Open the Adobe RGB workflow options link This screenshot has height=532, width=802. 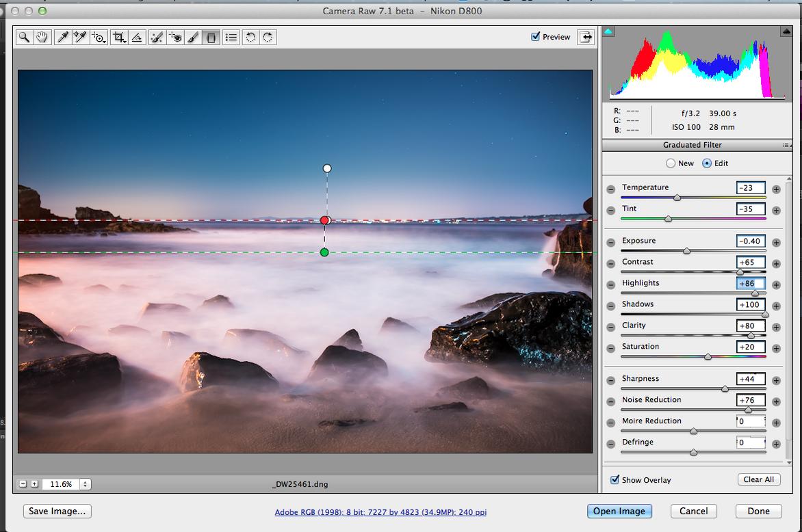380,512
